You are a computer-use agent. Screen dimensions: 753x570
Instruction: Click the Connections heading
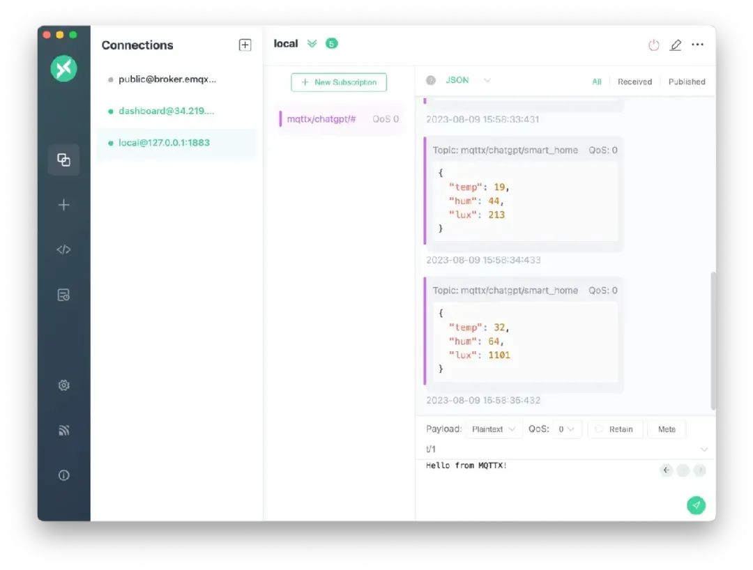point(137,45)
